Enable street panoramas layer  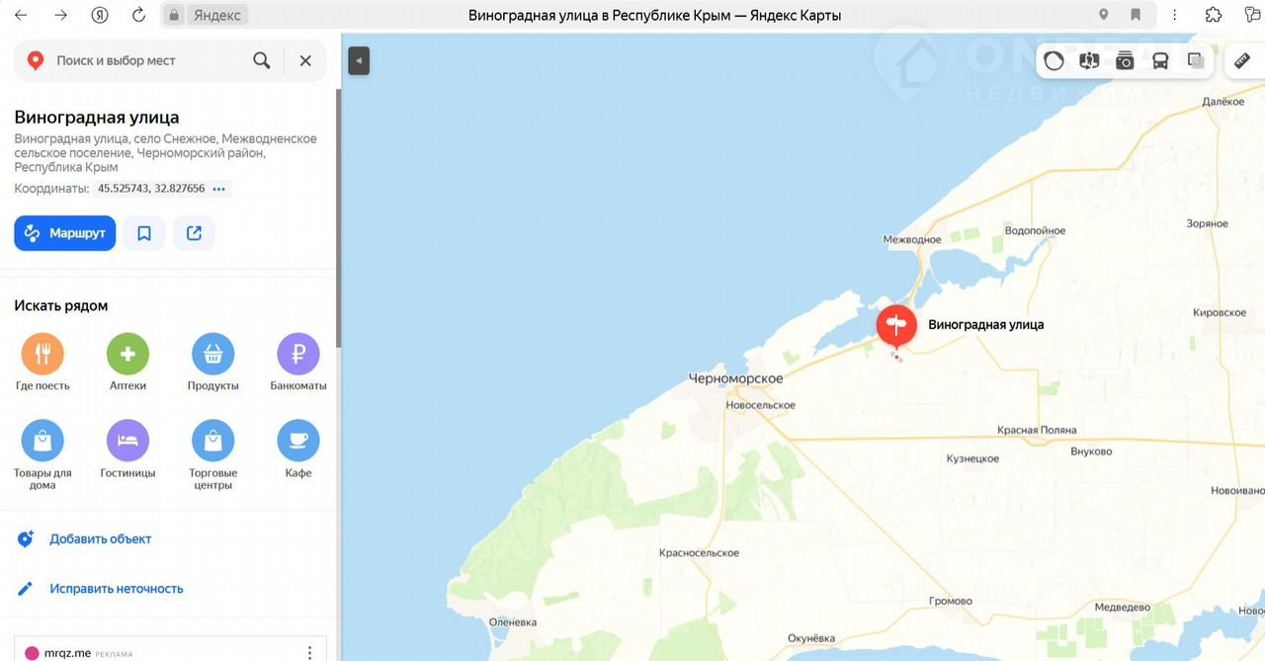[1089, 61]
